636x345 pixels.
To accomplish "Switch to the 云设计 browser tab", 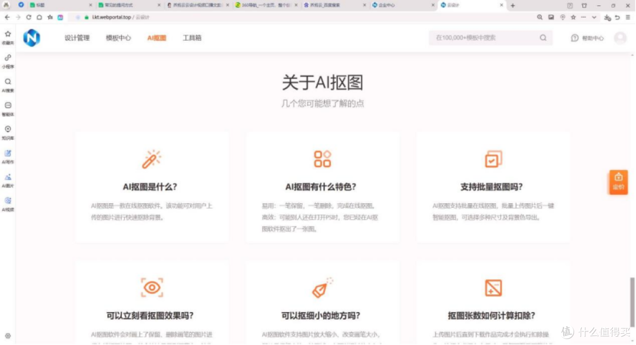I will (471, 5).
